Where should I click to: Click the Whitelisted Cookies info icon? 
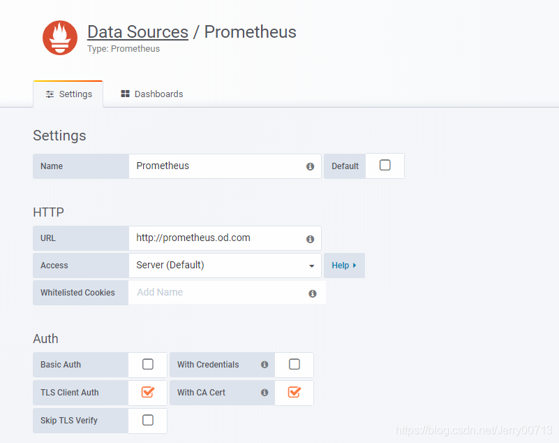pos(313,293)
